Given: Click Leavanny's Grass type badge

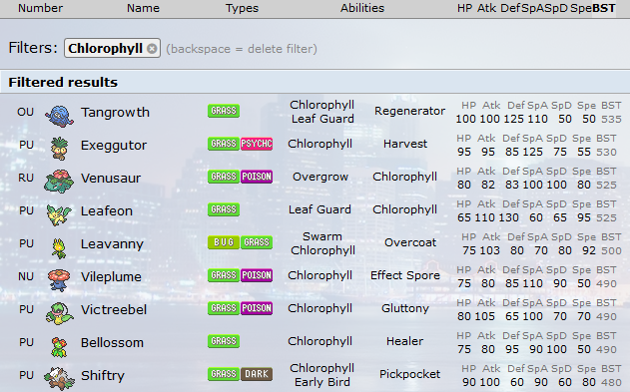Looking at the screenshot, I should pyautogui.click(x=257, y=242).
